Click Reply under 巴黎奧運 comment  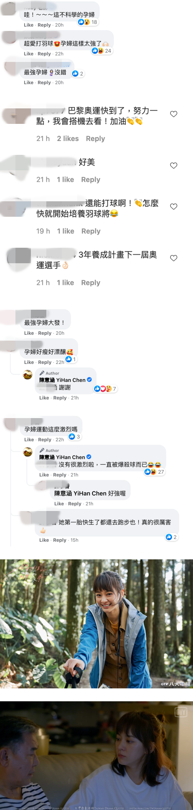[96, 139]
